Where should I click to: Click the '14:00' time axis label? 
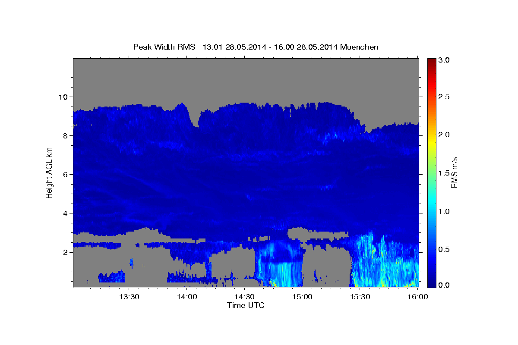pyautogui.click(x=187, y=297)
